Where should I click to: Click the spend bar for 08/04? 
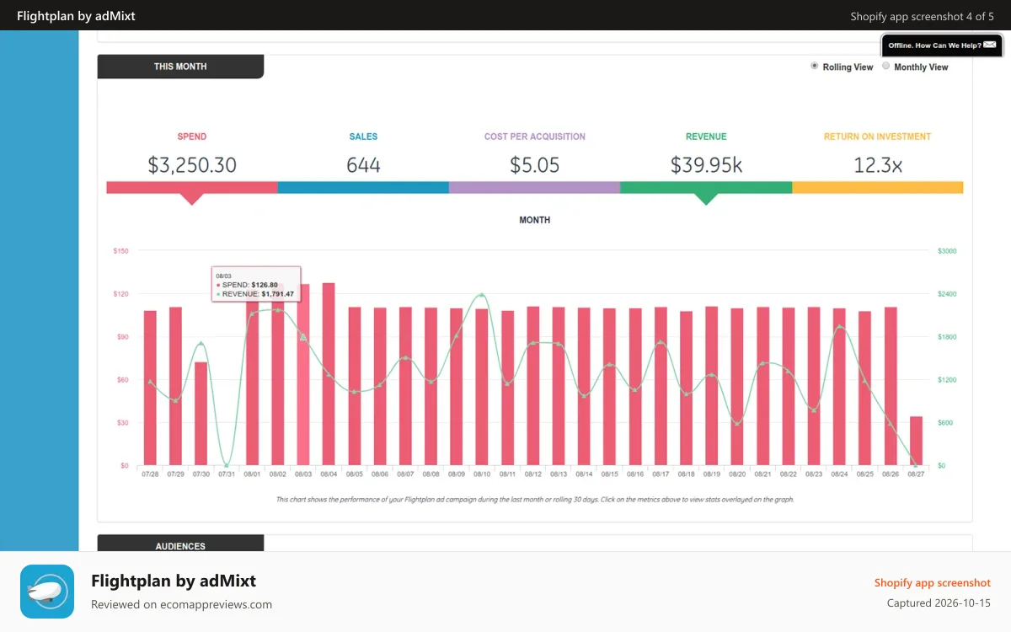(x=329, y=374)
